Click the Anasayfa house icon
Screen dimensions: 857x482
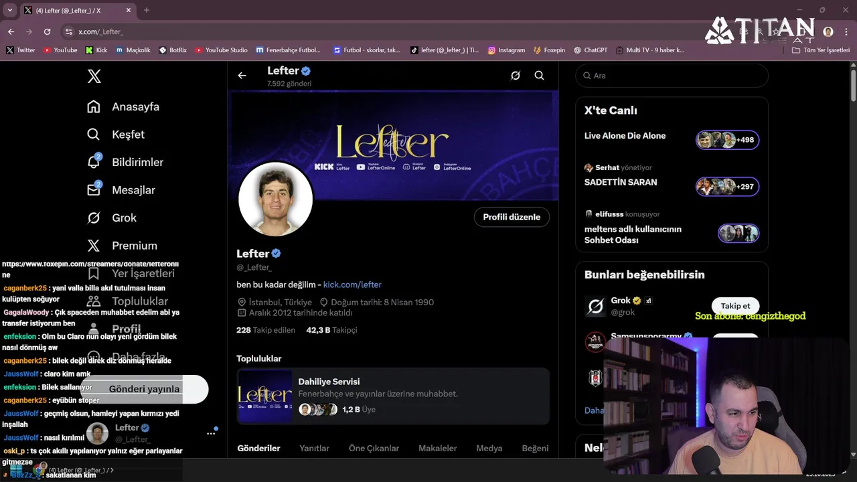tap(94, 107)
